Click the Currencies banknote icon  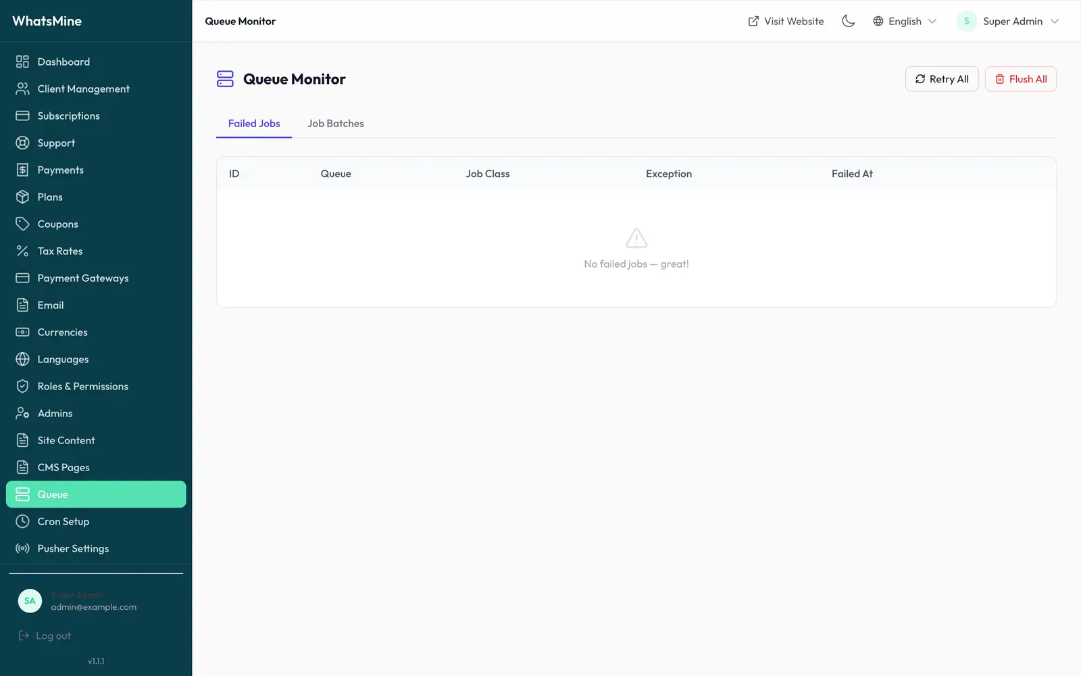(x=22, y=332)
